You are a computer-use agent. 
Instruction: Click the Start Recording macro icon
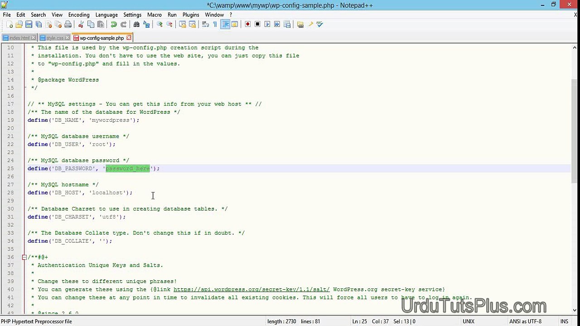pyautogui.click(x=248, y=24)
